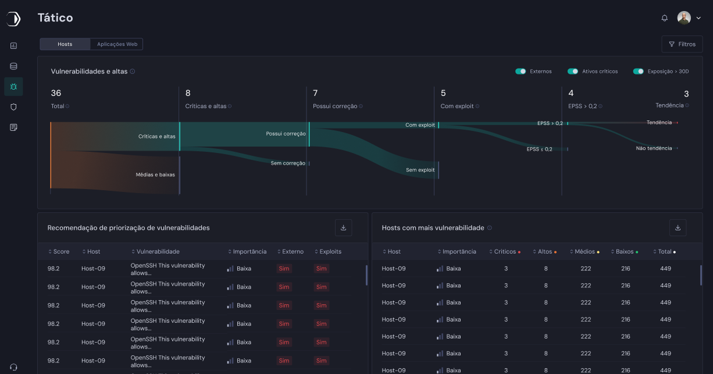This screenshot has width=713, height=374.
Task: Click the Sankey node labeled Críticas e altas
Action: pyautogui.click(x=180, y=136)
